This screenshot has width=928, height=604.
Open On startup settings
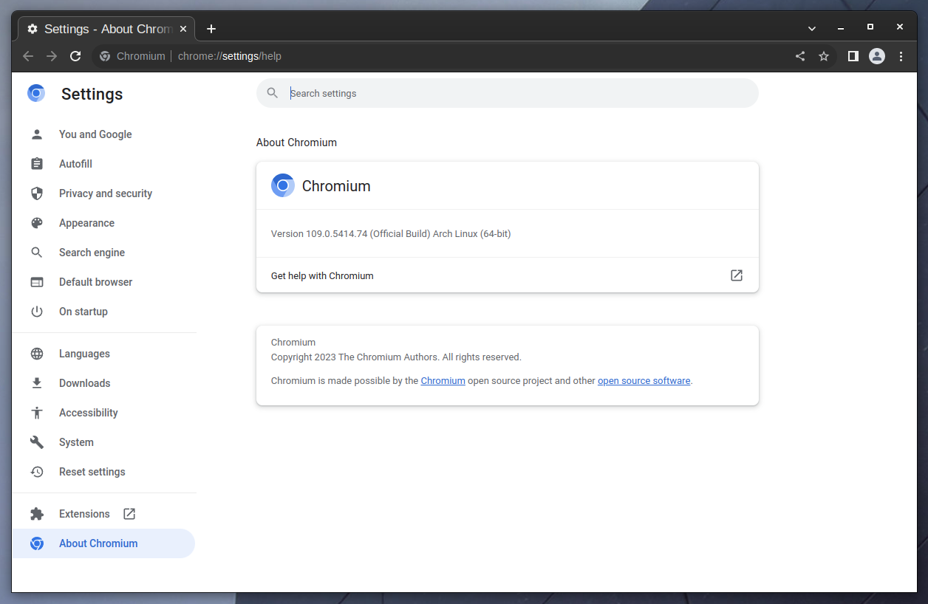click(x=103, y=312)
